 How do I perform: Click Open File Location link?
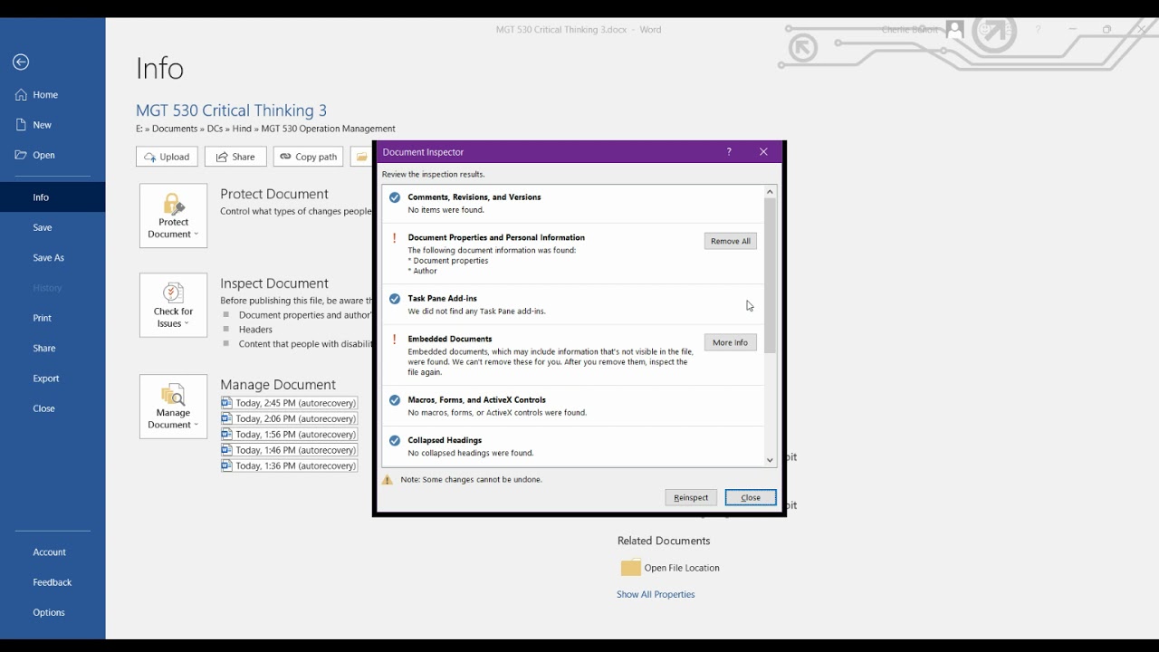point(682,568)
